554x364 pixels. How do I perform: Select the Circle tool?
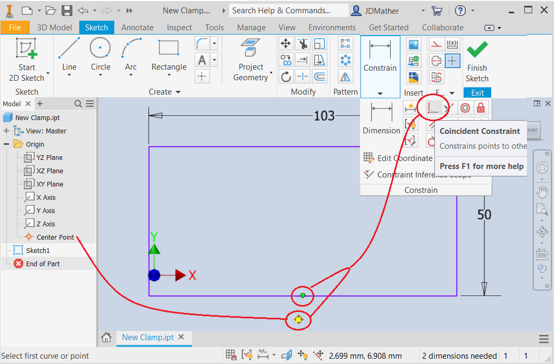tap(100, 56)
